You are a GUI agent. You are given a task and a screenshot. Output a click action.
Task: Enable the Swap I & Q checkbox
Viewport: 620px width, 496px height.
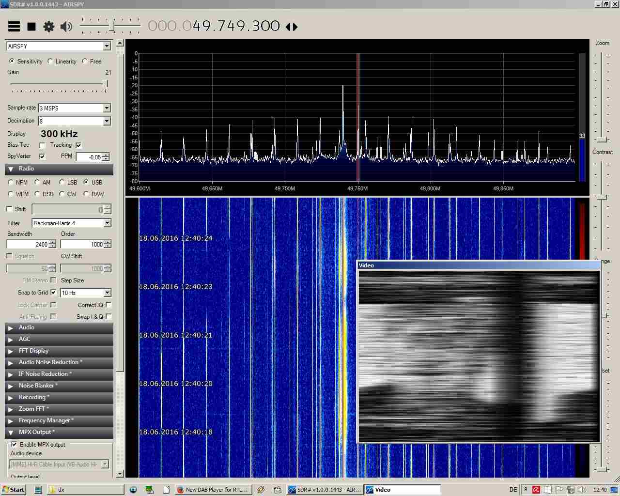click(108, 317)
